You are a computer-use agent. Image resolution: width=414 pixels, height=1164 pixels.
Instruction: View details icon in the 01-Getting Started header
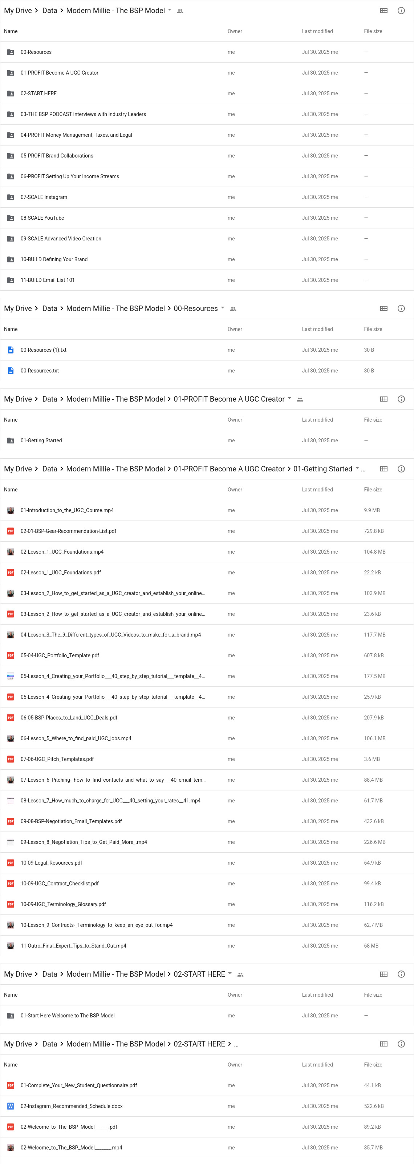[x=401, y=469]
